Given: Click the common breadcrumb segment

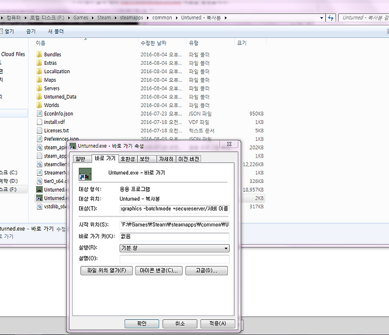Looking at the screenshot, I should (x=162, y=18).
